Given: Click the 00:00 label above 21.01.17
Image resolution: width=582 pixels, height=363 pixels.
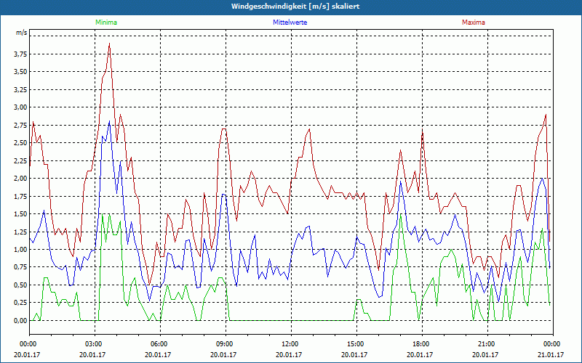Looking at the screenshot, I should pyautogui.click(x=553, y=344).
